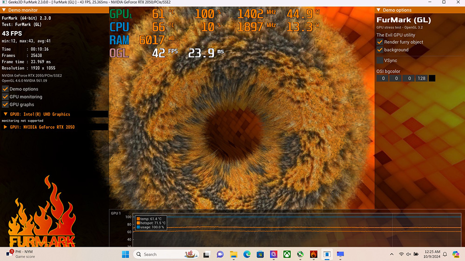Click the 43 FPS reading in Demo monitor
465x261 pixels.
pos(12,33)
